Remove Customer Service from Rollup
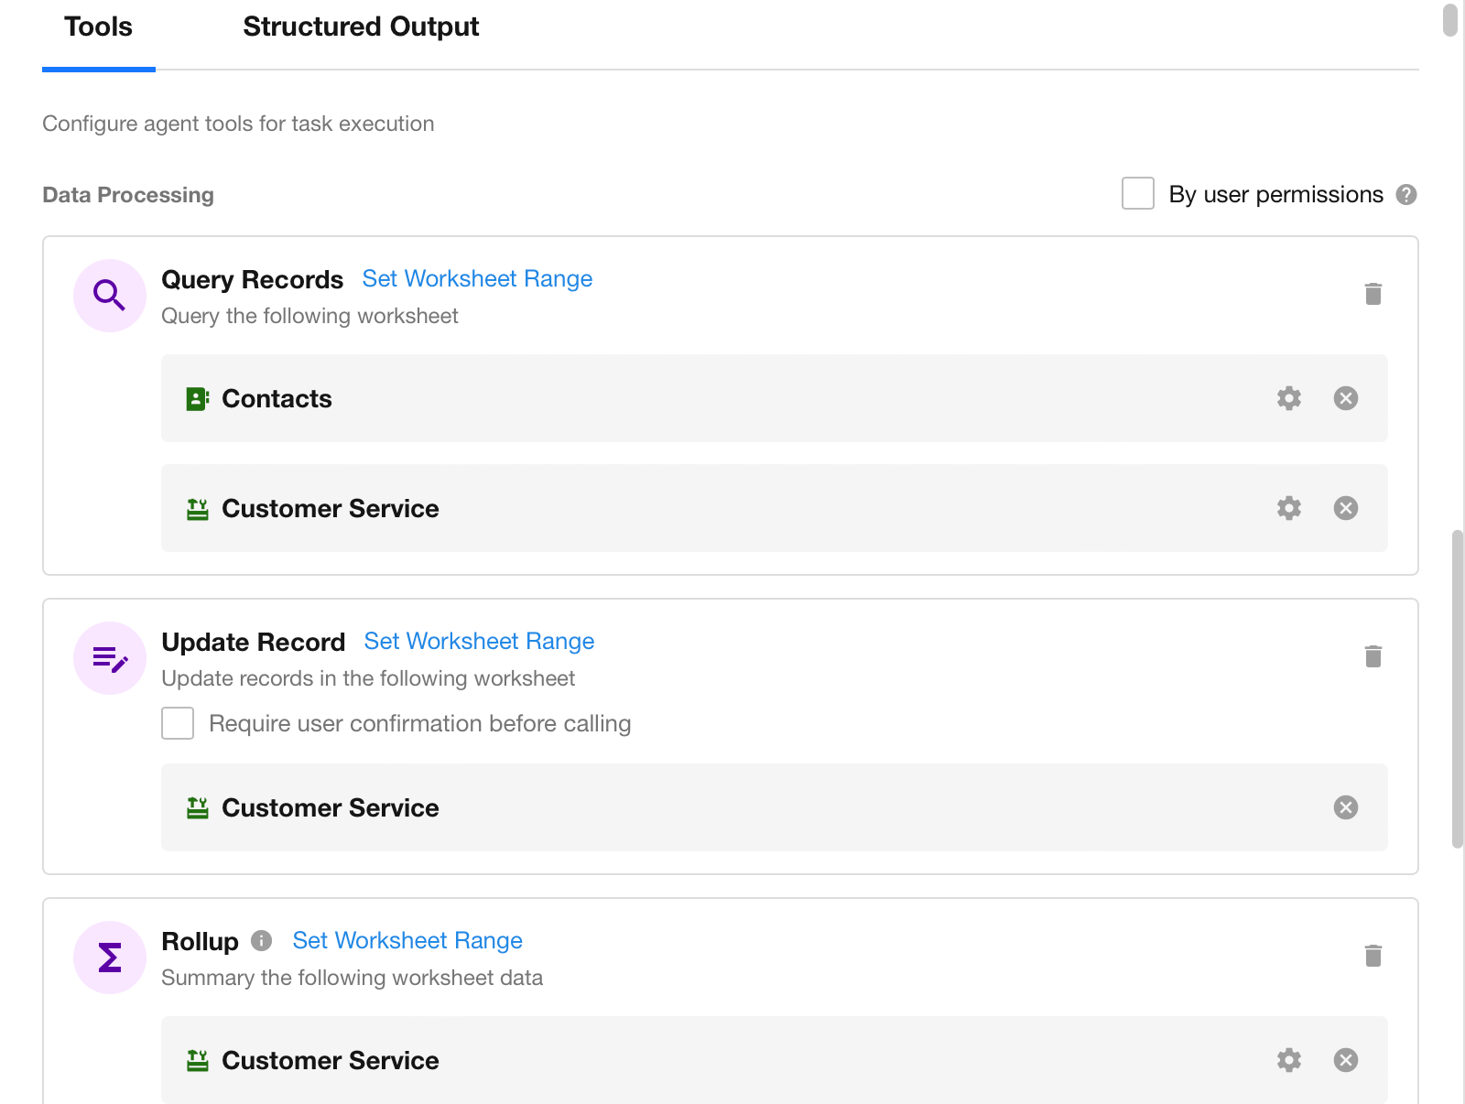This screenshot has width=1465, height=1104. click(1345, 1060)
